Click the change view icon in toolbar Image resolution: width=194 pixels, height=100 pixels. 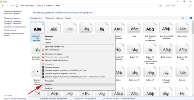pos(183,18)
